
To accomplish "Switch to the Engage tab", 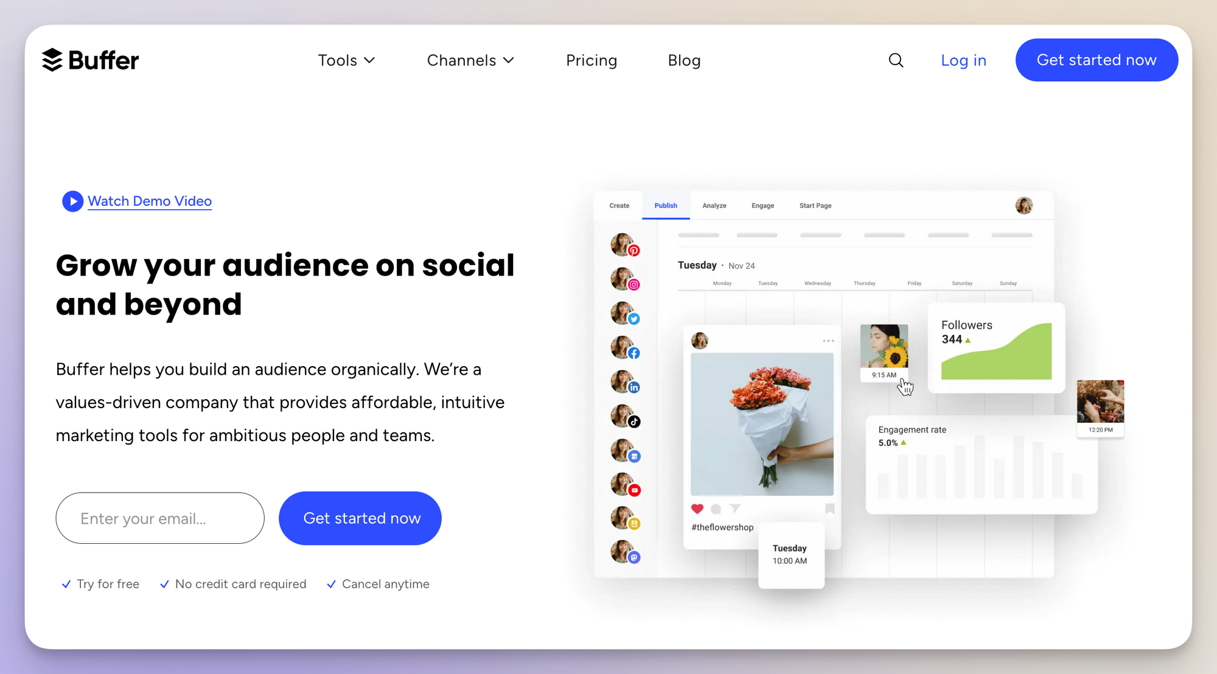I will pyautogui.click(x=762, y=205).
